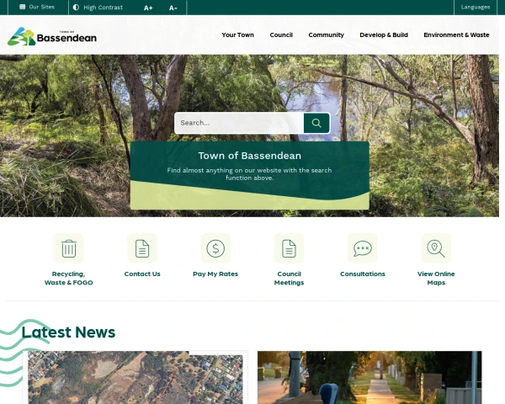Click the Pay My Rates dollar icon
The image size is (505, 404).
pos(215,248)
